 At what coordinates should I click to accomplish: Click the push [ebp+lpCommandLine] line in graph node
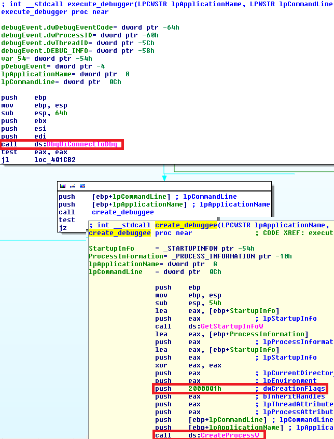click(x=148, y=197)
